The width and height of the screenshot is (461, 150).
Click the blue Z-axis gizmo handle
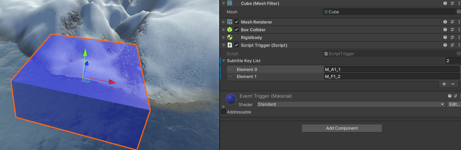click(86, 64)
